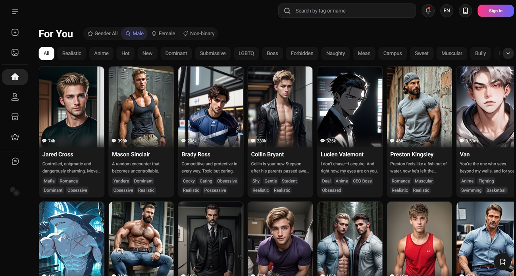Switch to the Anime category tab
Image resolution: width=516 pixels, height=276 pixels.
pos(101,54)
